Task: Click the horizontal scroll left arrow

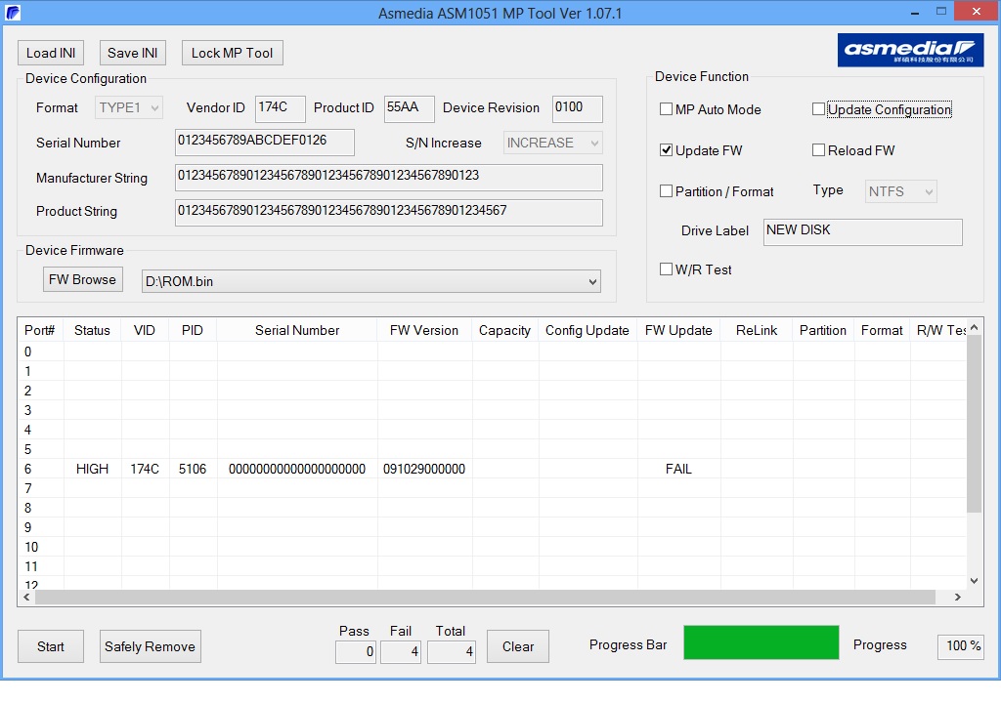Action: click(26, 598)
